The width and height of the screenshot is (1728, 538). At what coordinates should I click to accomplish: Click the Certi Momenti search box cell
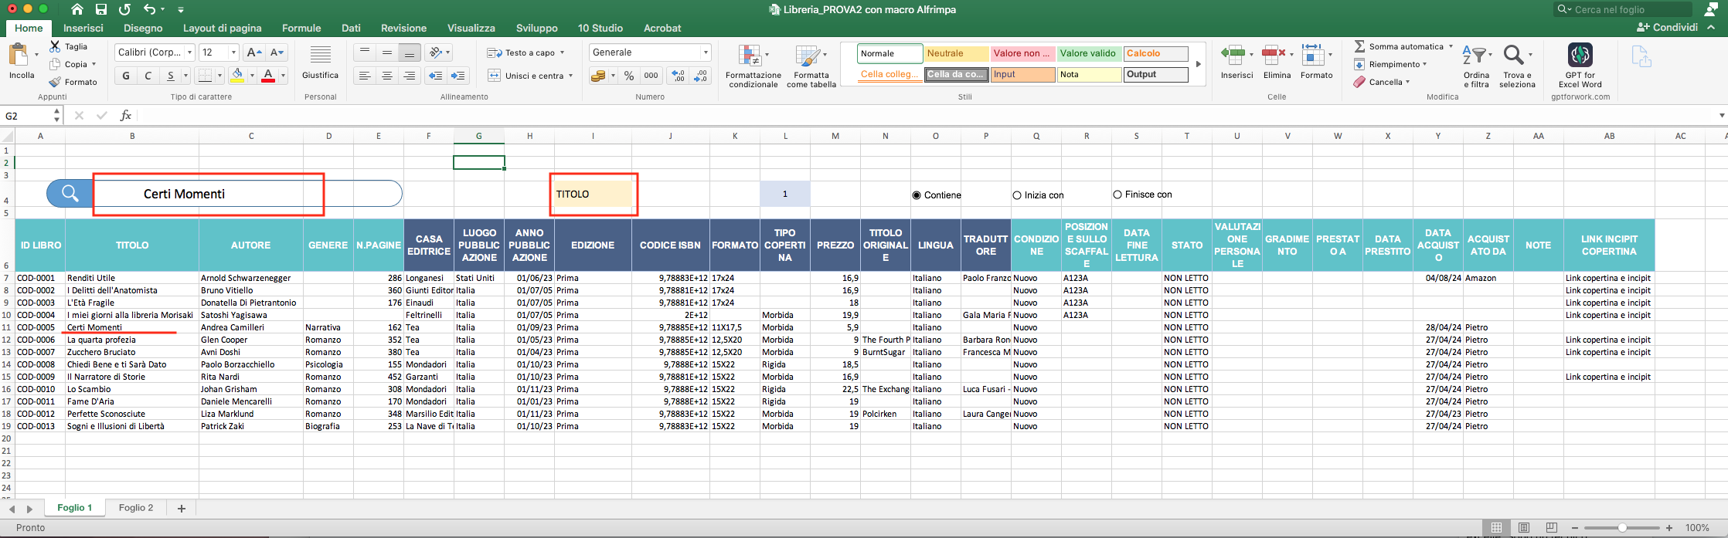pos(208,194)
